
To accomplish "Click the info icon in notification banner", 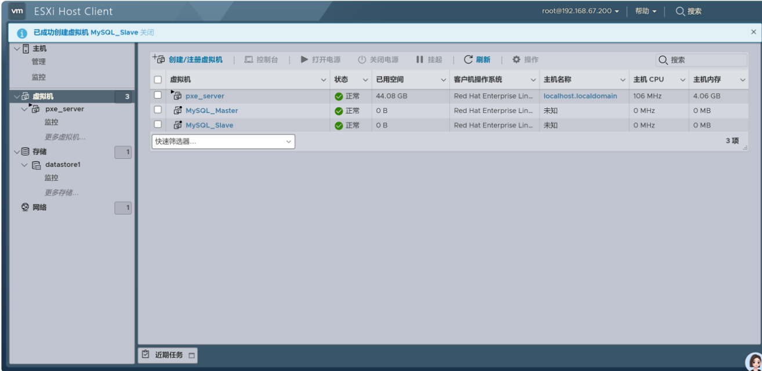I will coord(23,33).
